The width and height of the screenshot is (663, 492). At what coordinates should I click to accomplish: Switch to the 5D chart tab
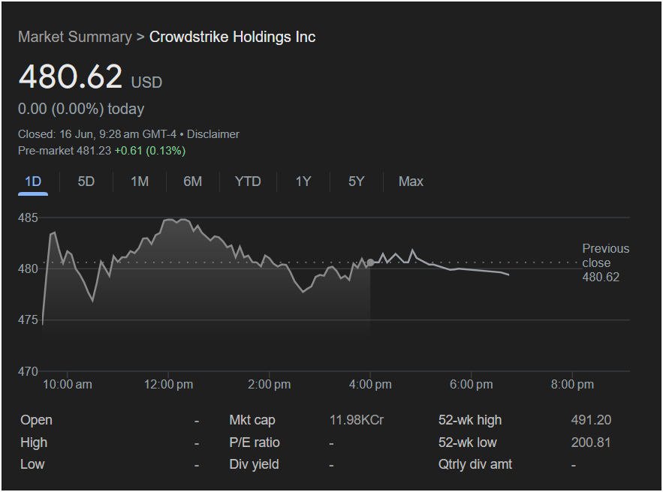coord(86,181)
